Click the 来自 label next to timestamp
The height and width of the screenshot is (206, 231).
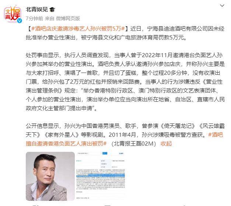[50, 18]
